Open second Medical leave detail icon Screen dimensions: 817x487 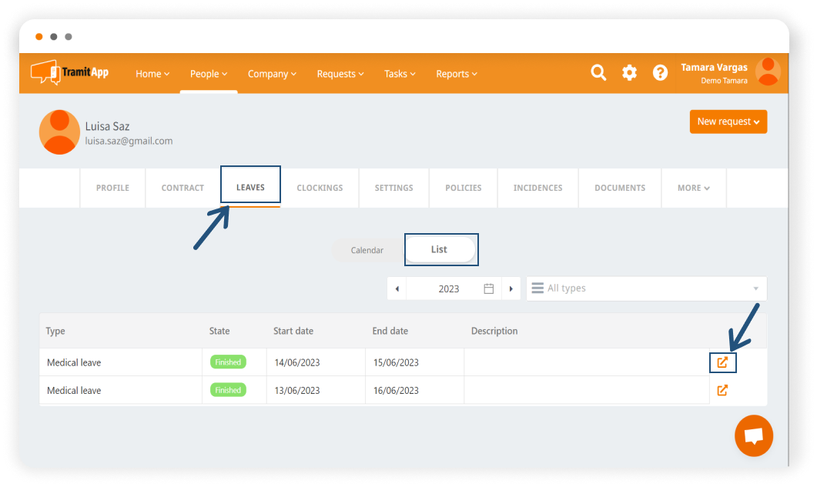722,390
